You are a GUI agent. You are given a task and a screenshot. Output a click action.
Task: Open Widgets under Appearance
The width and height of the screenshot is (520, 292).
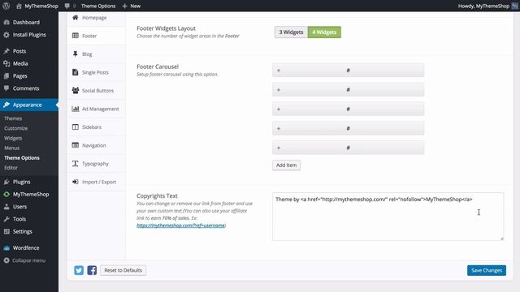[13, 138]
